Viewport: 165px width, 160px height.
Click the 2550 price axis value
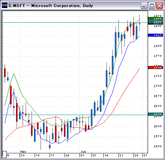pos(158,146)
